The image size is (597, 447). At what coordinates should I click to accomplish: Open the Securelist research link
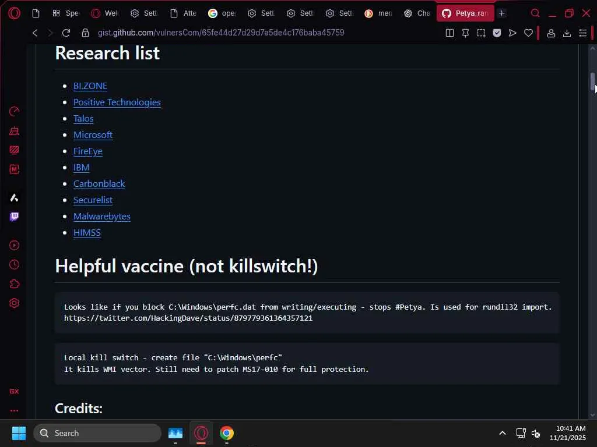tap(93, 200)
